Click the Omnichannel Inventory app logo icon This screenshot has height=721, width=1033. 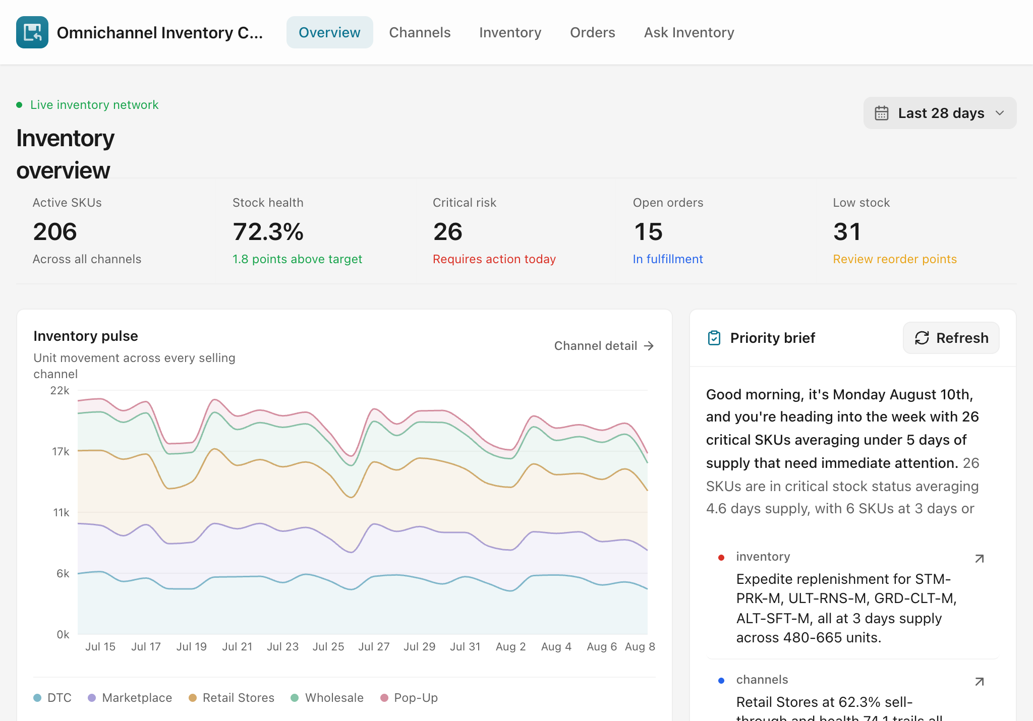[x=32, y=32]
